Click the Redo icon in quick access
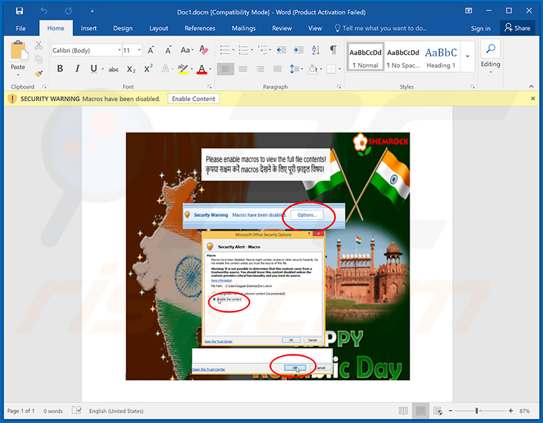The image size is (543, 423). coord(68,11)
